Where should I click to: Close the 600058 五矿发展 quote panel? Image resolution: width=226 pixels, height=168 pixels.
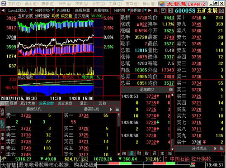[x=221, y=11]
